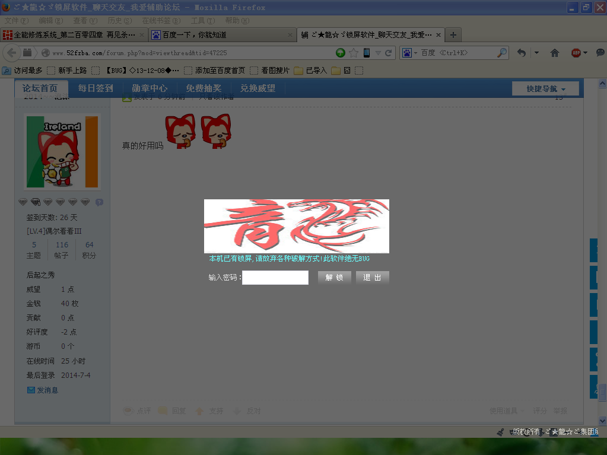Open the chat bubble toolbar icon
This screenshot has width=607, height=455.
(600, 53)
